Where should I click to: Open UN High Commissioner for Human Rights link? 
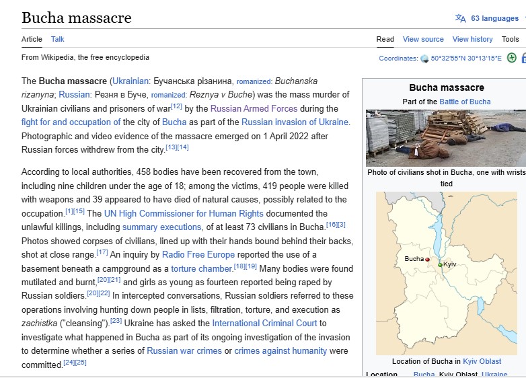coord(184,214)
